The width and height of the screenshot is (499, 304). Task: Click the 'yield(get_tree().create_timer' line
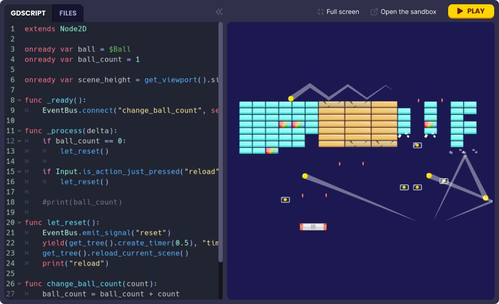(x=130, y=243)
